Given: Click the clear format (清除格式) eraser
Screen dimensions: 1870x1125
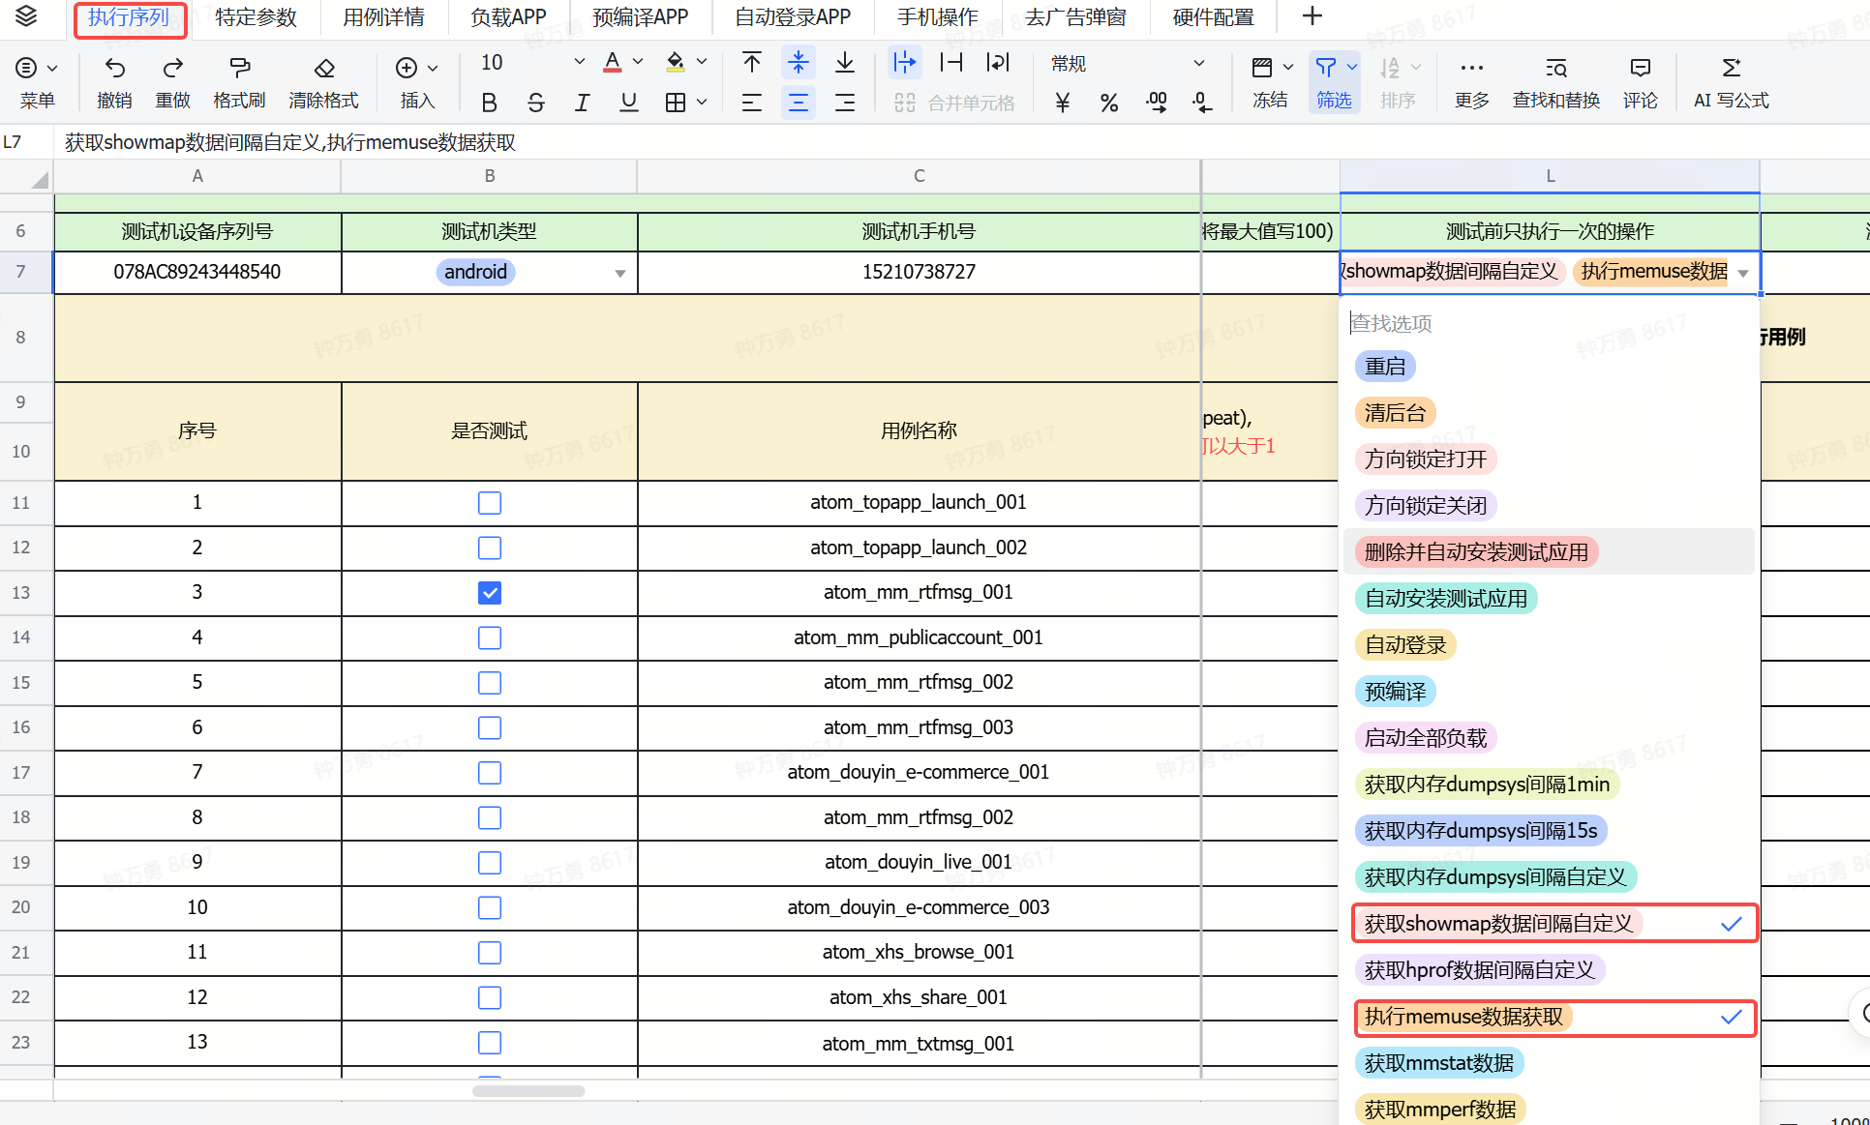Looking at the screenshot, I should pyautogui.click(x=324, y=67).
